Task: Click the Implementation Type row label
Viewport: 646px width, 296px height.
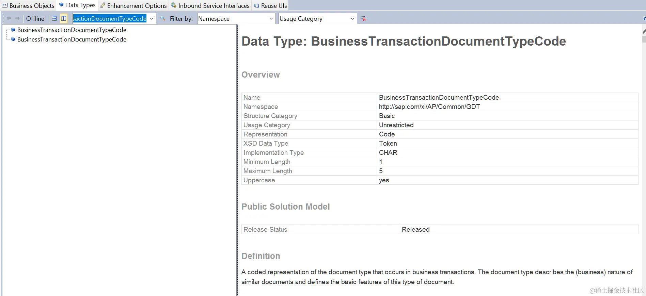Action: pos(273,152)
